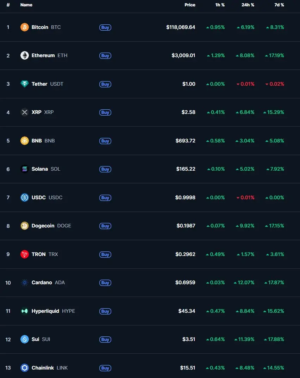
Task: Select the Tether green logo icon
Action: click(25, 84)
